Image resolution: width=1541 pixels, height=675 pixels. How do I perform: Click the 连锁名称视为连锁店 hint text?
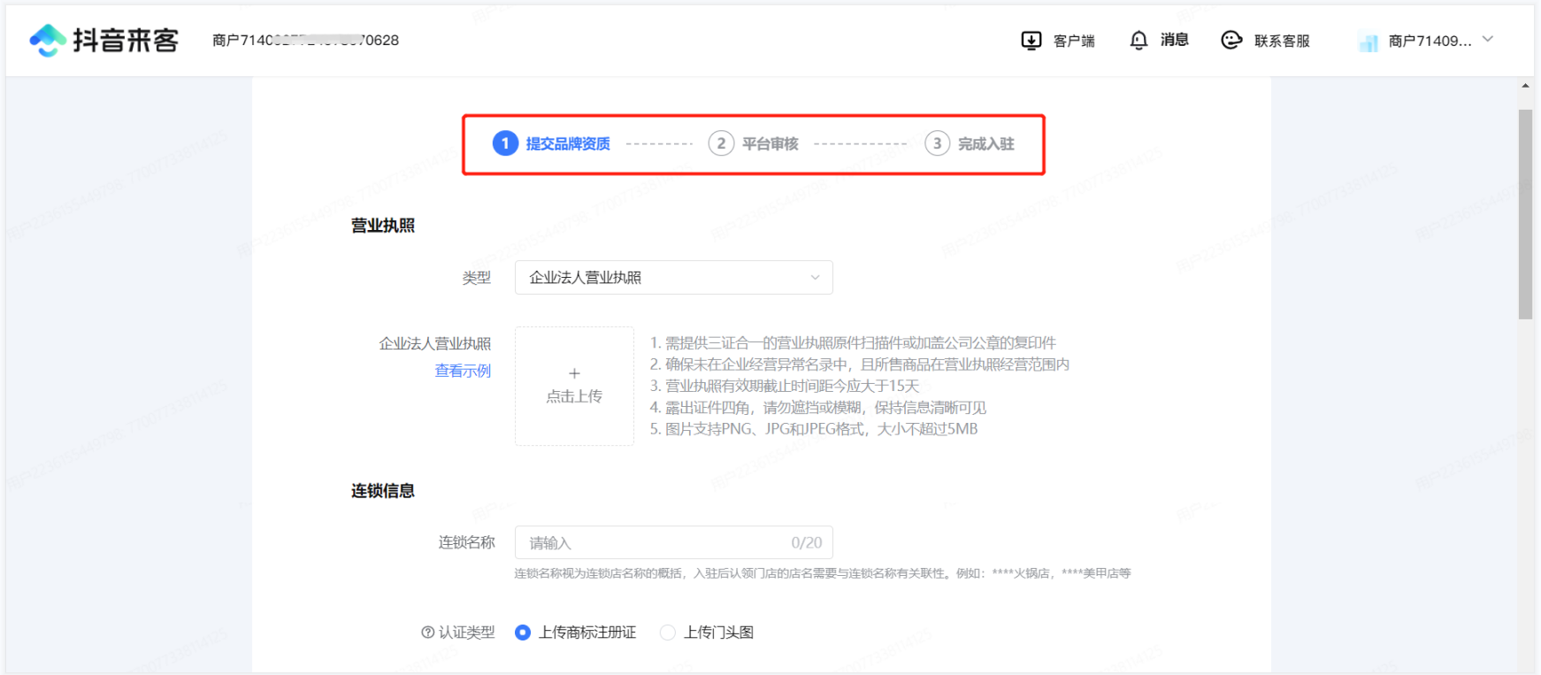(x=823, y=573)
